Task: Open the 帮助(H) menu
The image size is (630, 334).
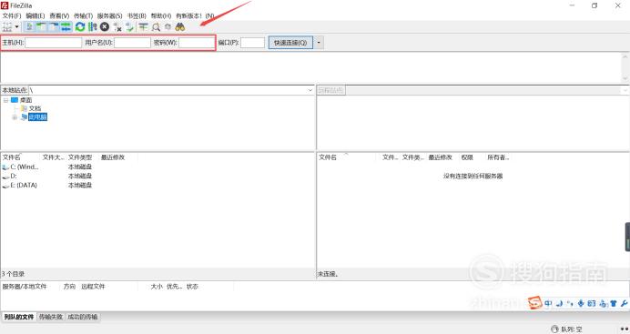Action: click(x=161, y=15)
